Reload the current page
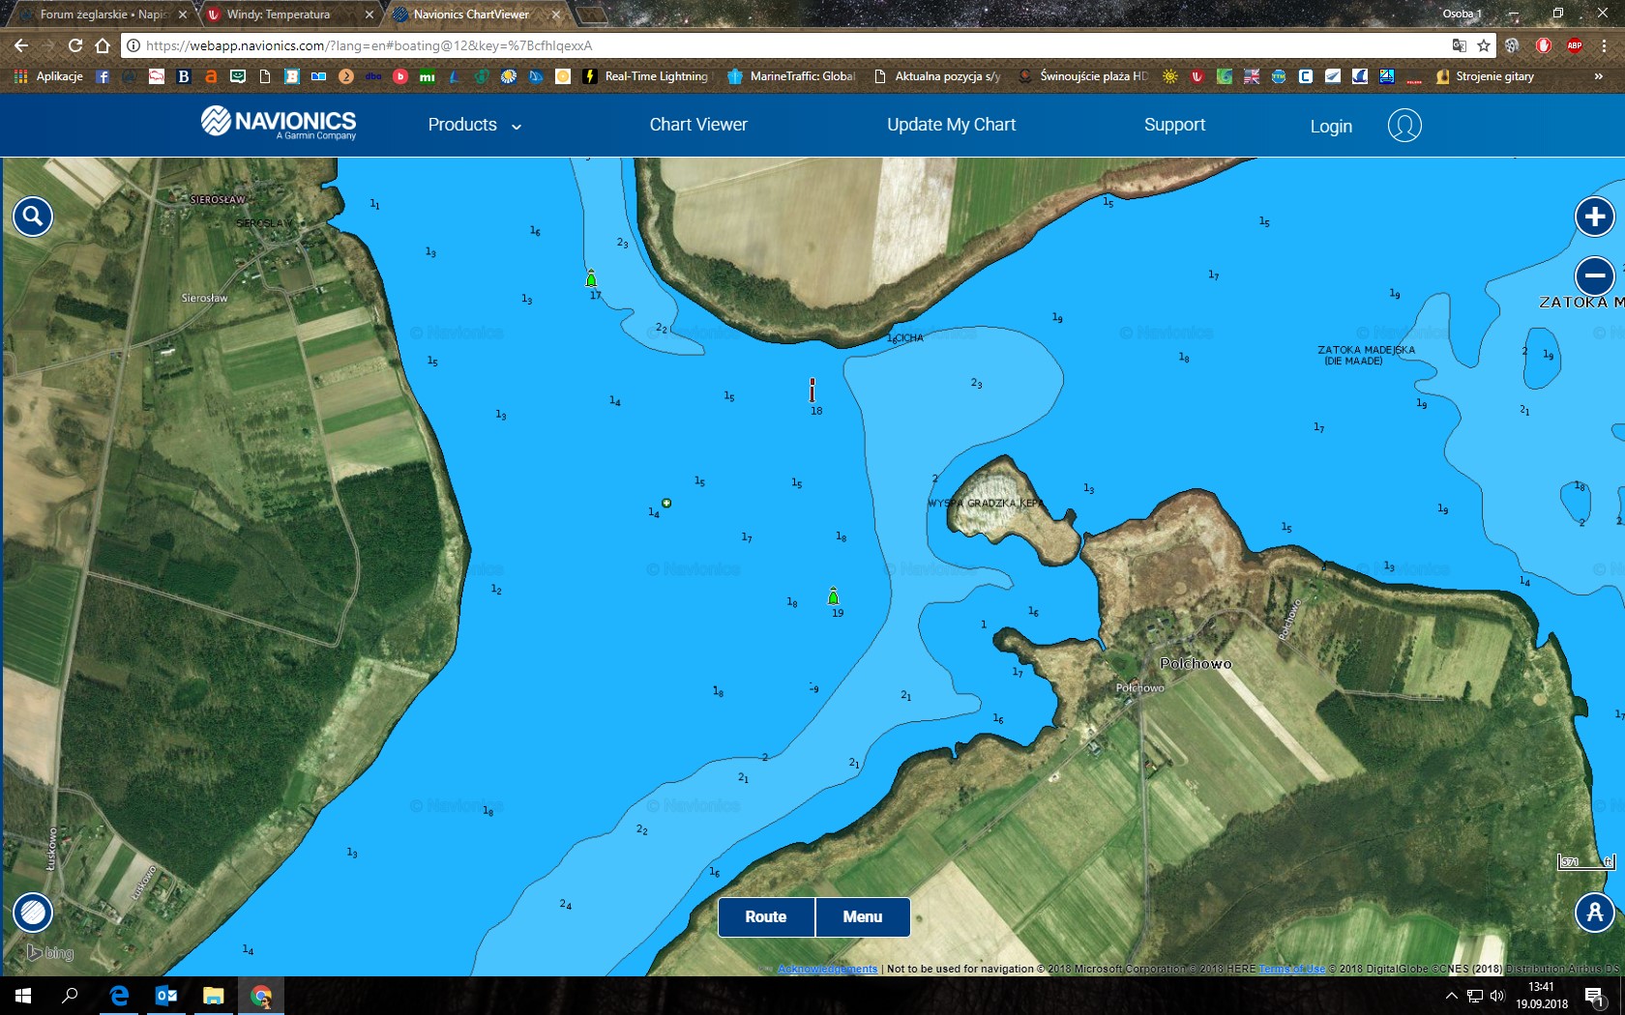The height and width of the screenshot is (1015, 1625). tap(75, 45)
